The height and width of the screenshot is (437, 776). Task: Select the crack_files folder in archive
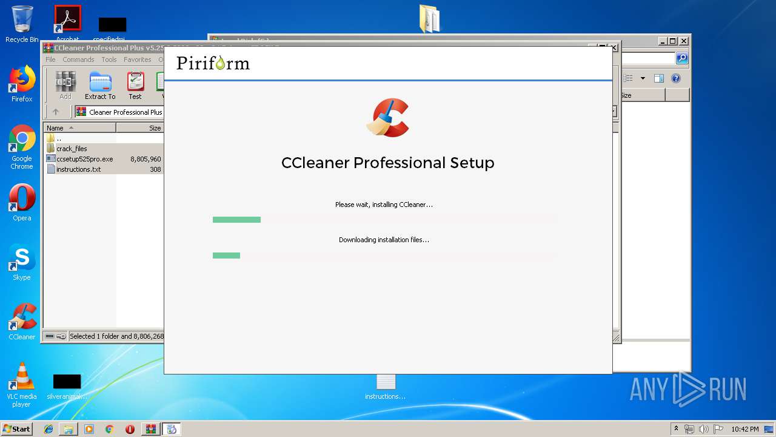(104, 149)
